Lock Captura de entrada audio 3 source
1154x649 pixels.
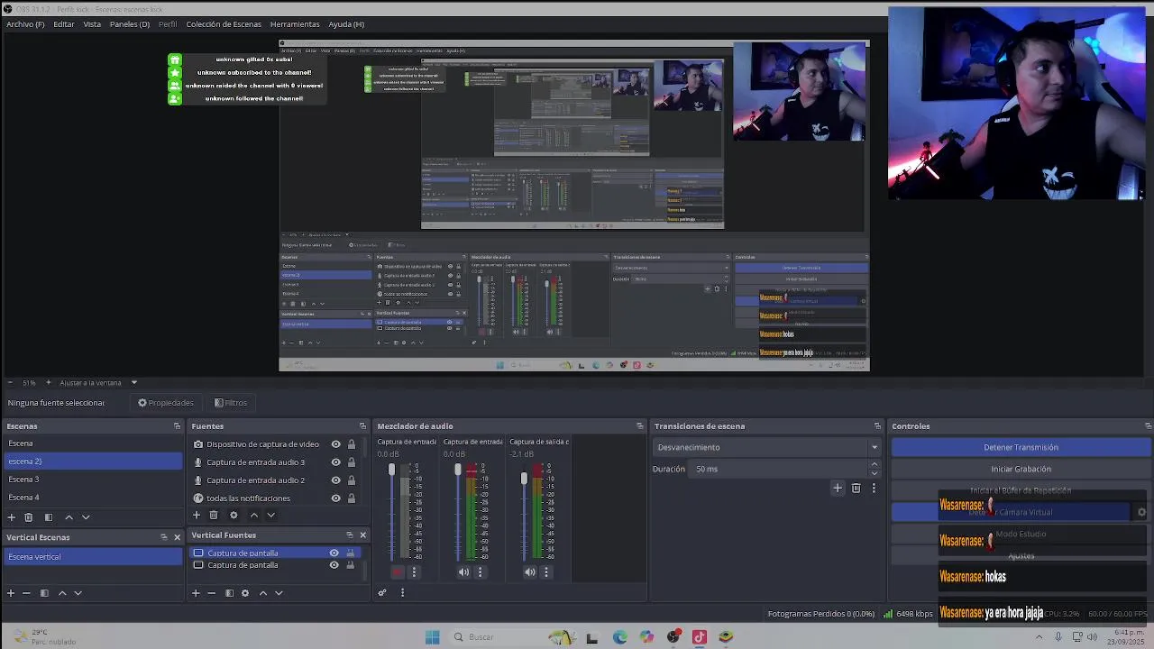pos(352,462)
